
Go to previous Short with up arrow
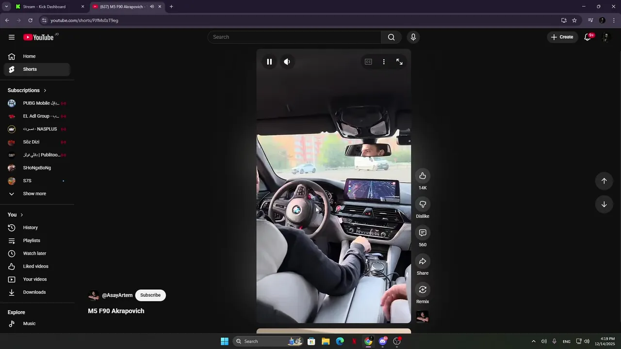click(604, 181)
